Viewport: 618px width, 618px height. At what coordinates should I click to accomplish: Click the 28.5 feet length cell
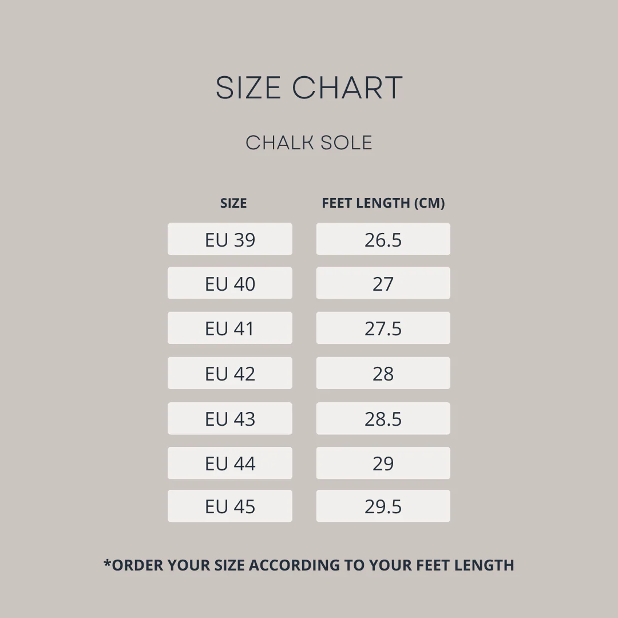coord(383,418)
